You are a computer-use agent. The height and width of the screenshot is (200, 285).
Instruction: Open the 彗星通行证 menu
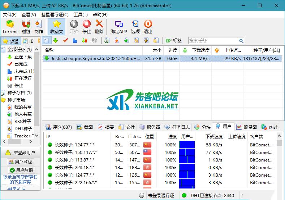coord(55,15)
